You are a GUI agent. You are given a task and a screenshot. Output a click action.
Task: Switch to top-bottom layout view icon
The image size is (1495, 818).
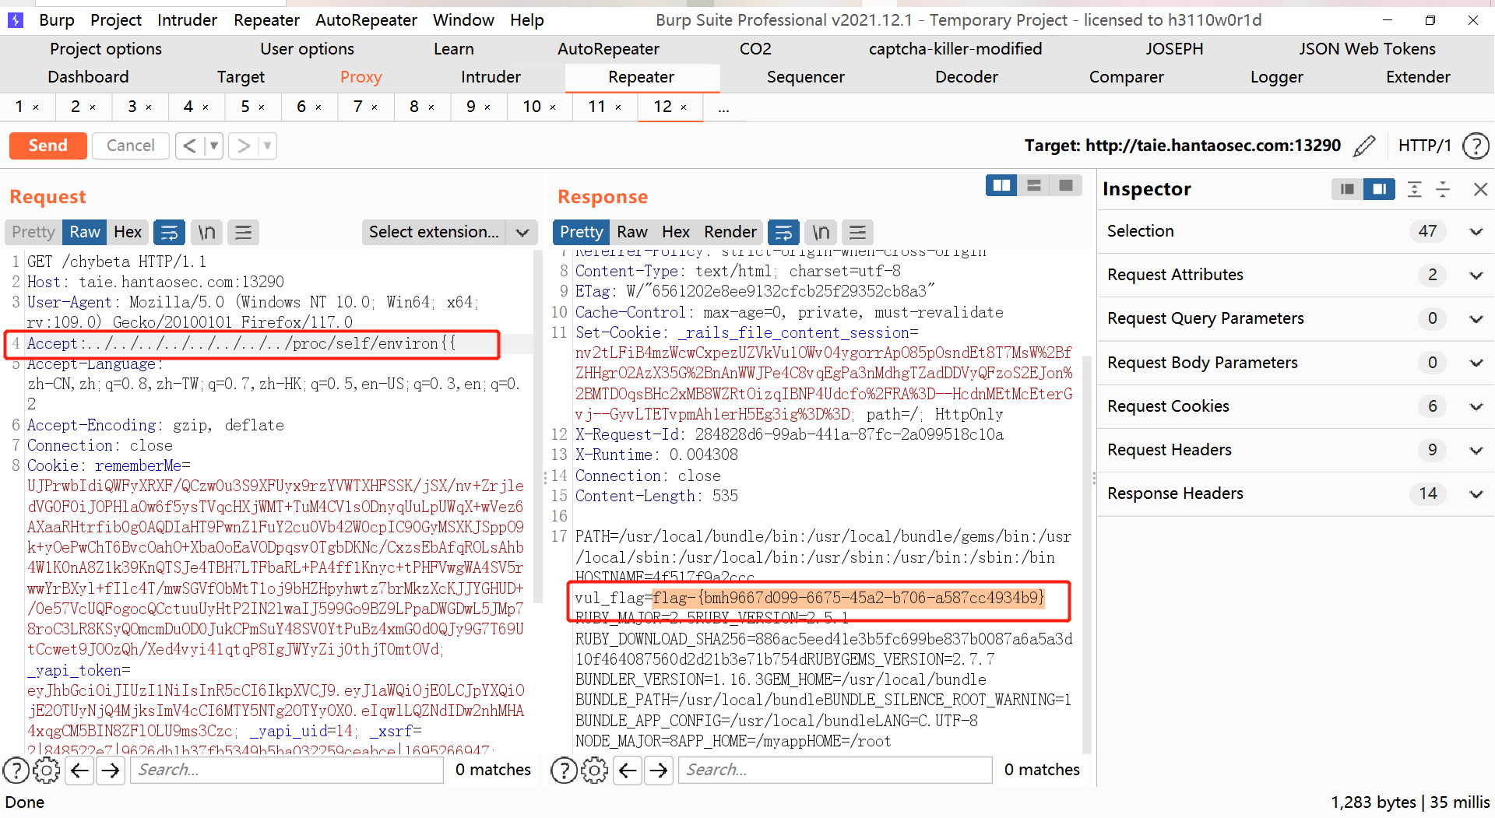coord(1034,185)
